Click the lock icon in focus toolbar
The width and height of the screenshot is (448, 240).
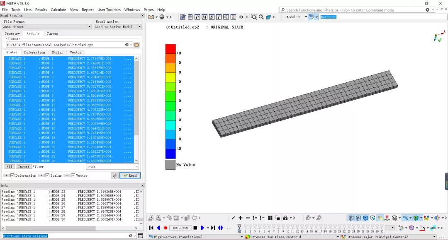[285, 218]
